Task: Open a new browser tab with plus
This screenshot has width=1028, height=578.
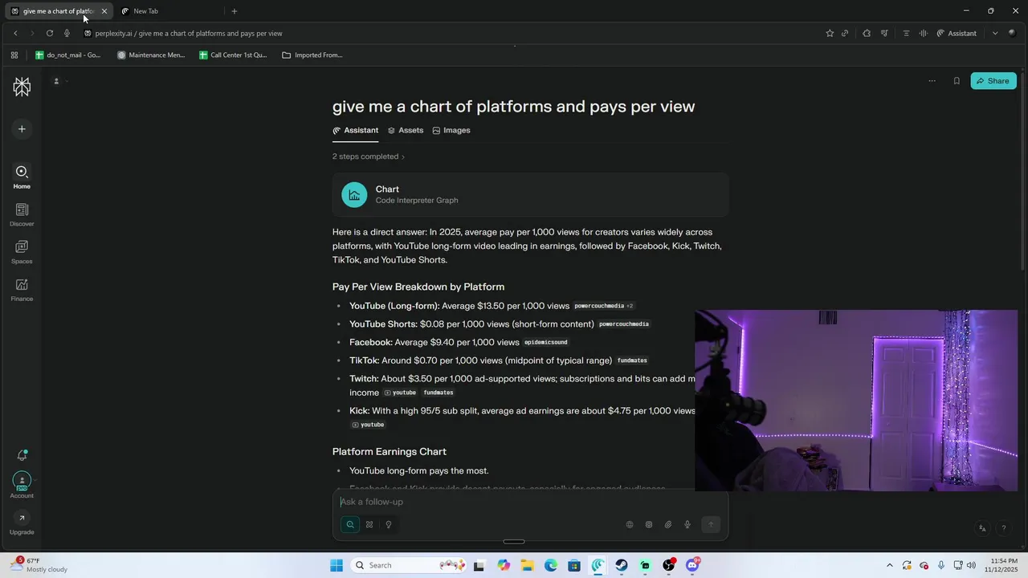Action: pos(235,11)
